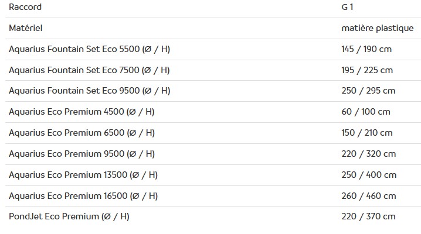Click the Matériel row label
Screen dimensions: 421x234
(x=25, y=28)
